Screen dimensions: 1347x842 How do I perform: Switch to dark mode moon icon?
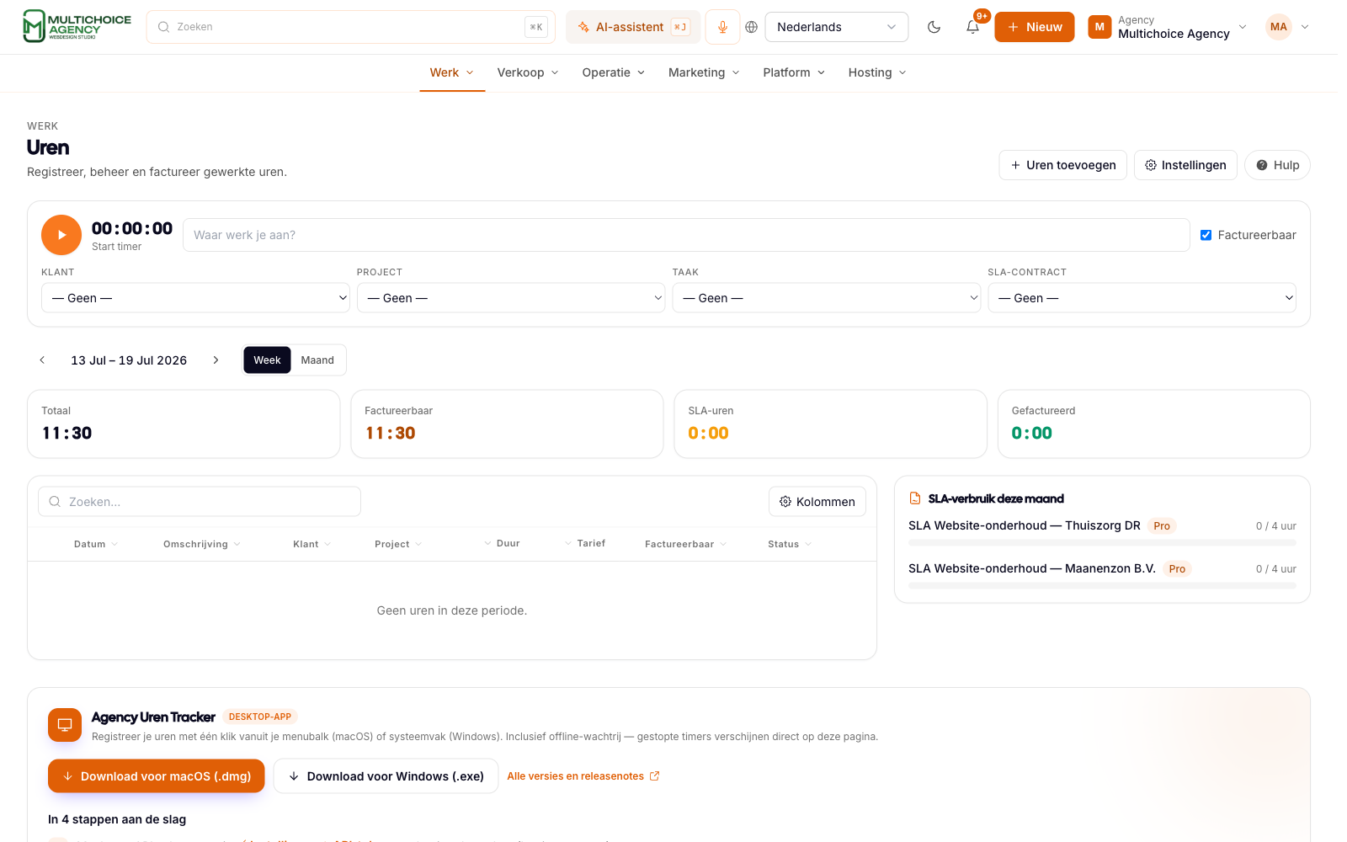934,27
